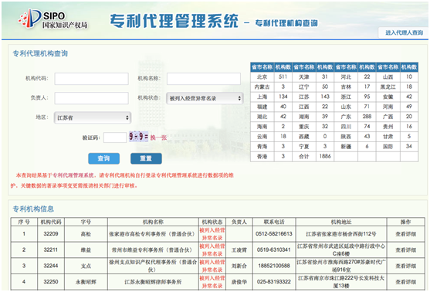Focus the 机构名称 input field

pos(204,79)
